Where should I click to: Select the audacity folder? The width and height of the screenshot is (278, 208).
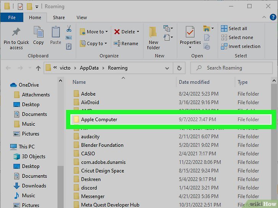171,136
